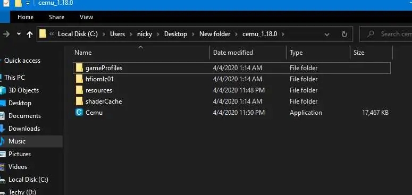
Task: Select the shaderCache folder icon
Action: (x=79, y=101)
